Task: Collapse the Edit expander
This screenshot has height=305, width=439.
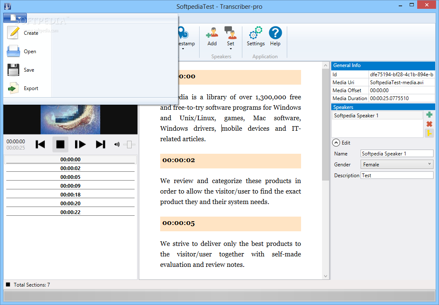Action: point(336,143)
